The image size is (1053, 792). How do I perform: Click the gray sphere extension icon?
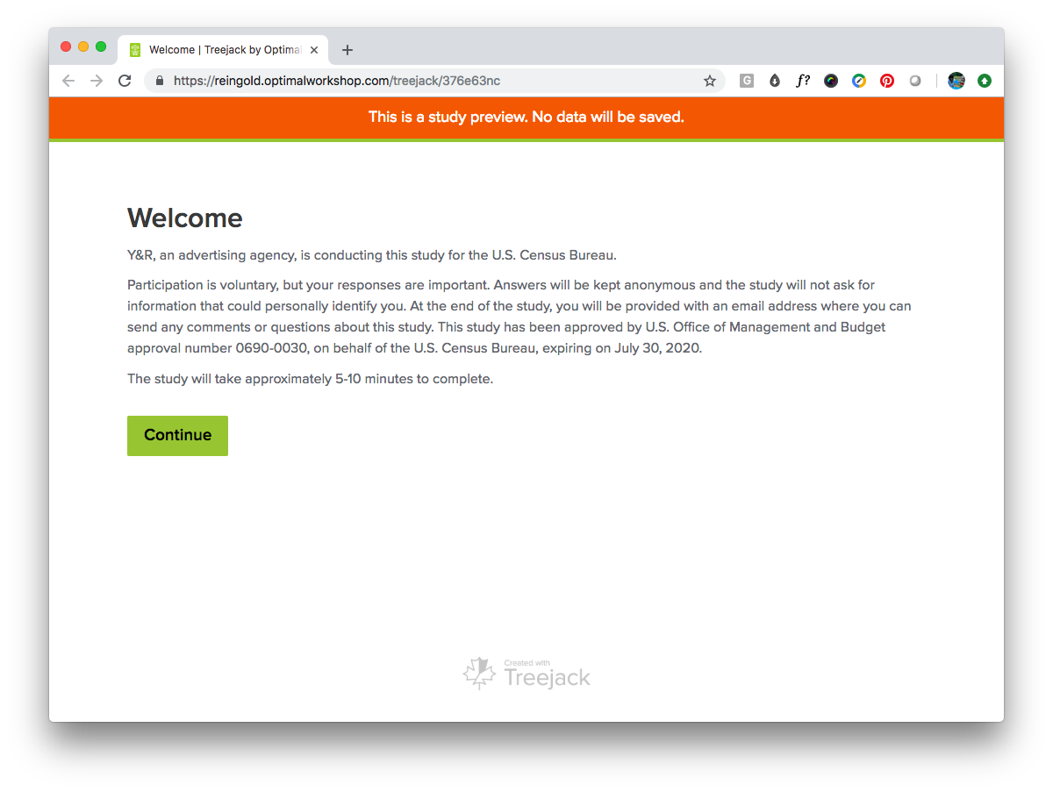click(915, 81)
